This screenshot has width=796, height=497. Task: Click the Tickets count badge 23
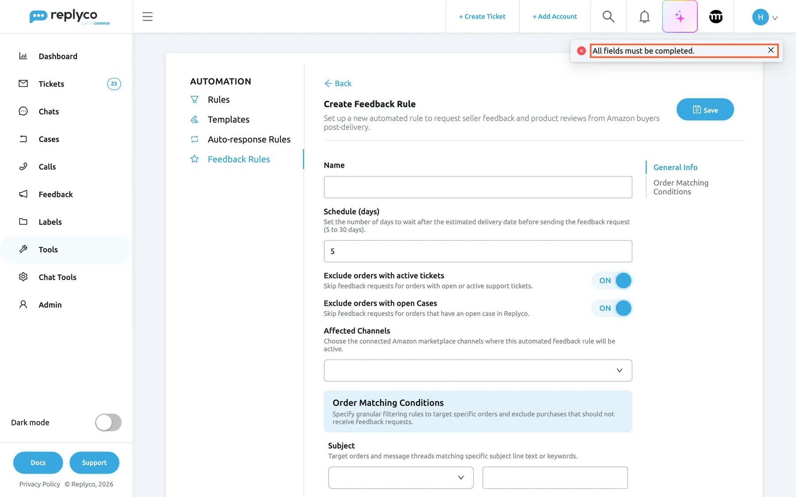pyautogui.click(x=114, y=84)
